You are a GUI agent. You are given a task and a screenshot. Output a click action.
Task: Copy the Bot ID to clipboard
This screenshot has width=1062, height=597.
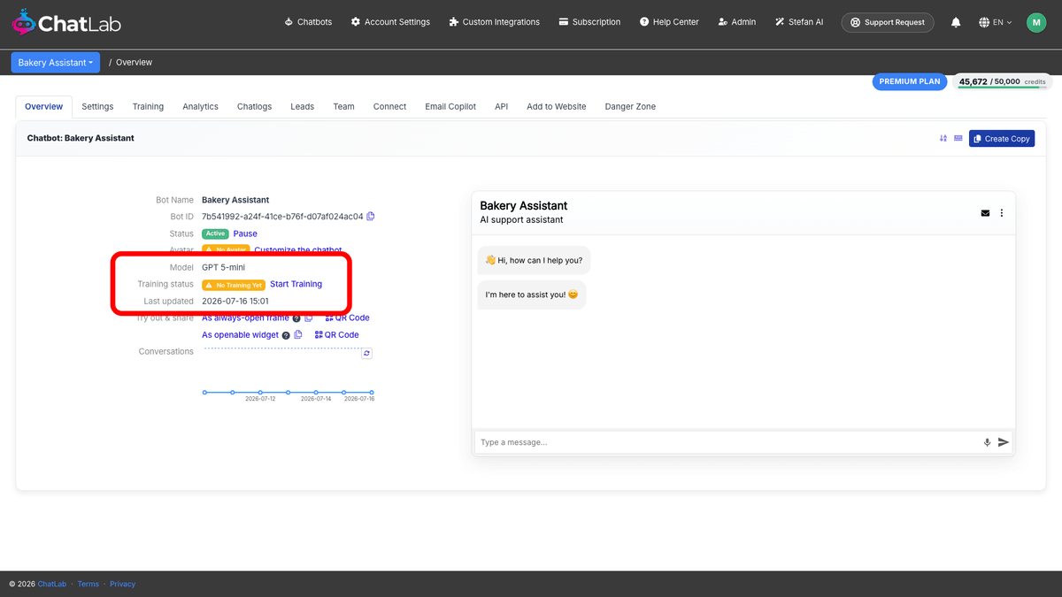(x=371, y=217)
